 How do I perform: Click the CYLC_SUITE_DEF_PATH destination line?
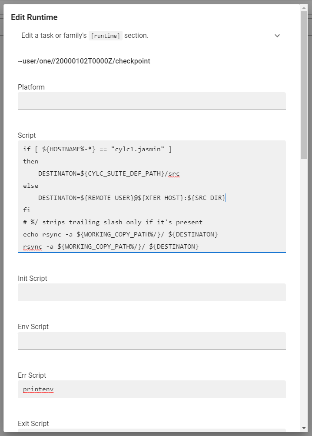109,173
